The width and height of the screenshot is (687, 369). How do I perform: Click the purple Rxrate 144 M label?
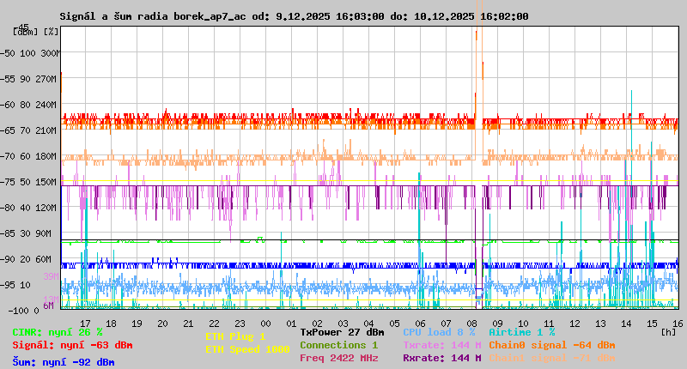[441, 358]
